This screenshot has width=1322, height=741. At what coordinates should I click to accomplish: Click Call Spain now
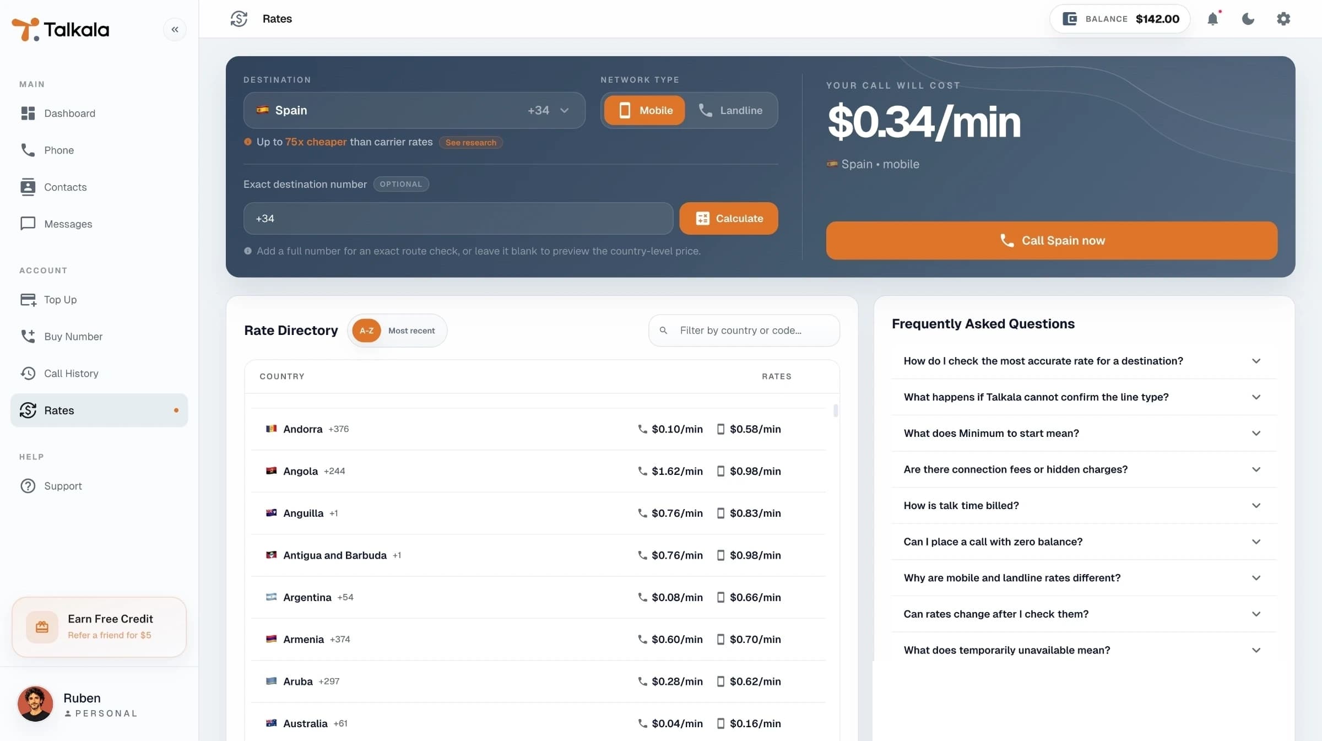click(x=1052, y=240)
